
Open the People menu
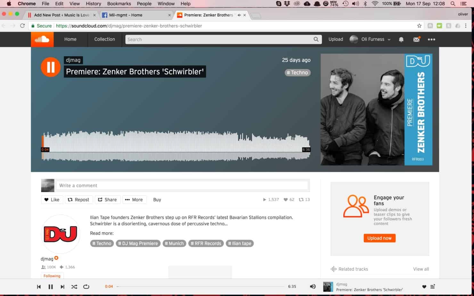click(x=144, y=4)
